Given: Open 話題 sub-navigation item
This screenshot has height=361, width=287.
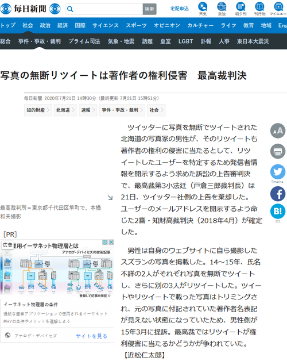Looking at the screenshot, I should [147, 41].
